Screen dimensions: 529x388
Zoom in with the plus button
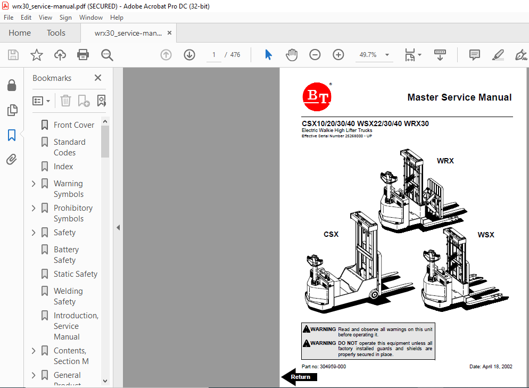point(338,55)
